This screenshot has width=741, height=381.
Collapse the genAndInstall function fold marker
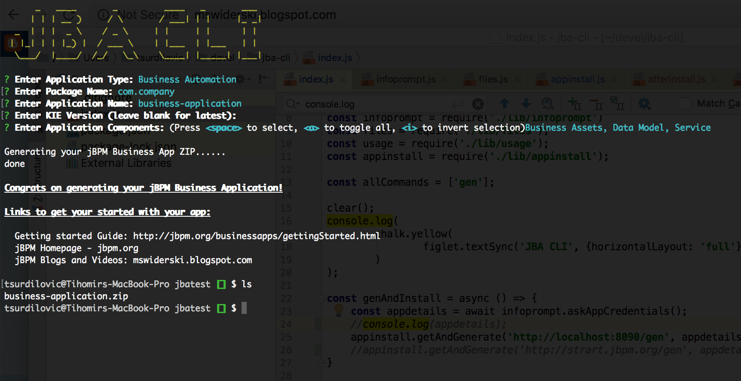(x=321, y=298)
